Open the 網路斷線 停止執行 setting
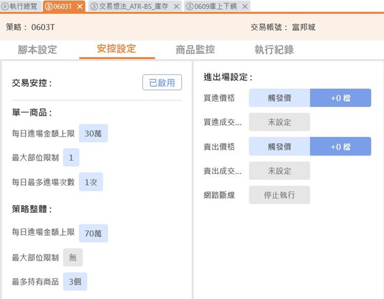The image size is (384, 299). [279, 195]
